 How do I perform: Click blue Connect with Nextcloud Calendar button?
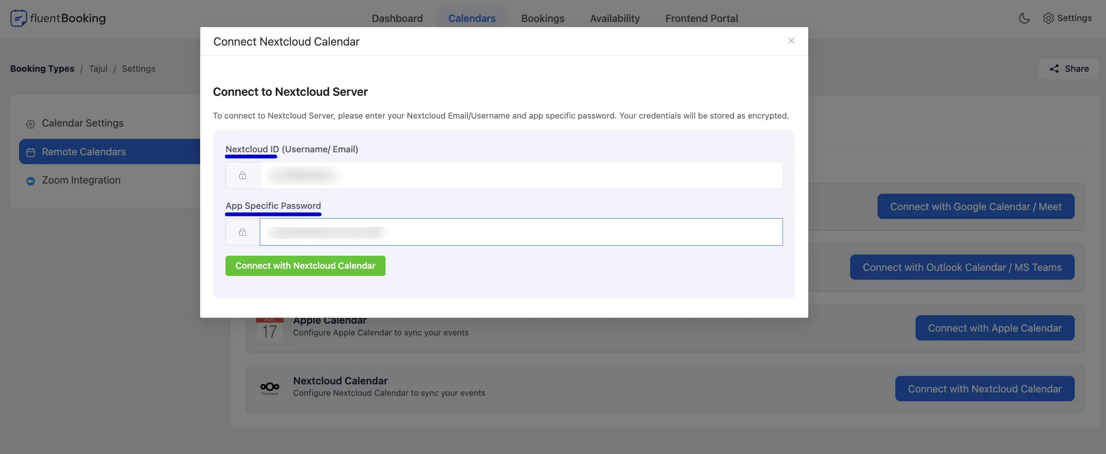(x=984, y=389)
